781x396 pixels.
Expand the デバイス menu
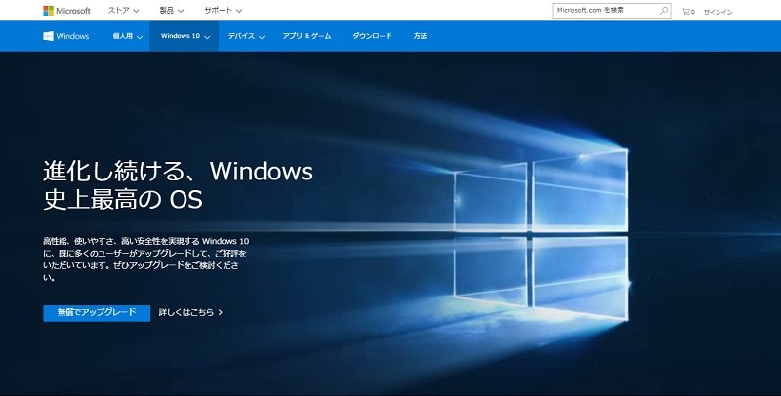[246, 36]
